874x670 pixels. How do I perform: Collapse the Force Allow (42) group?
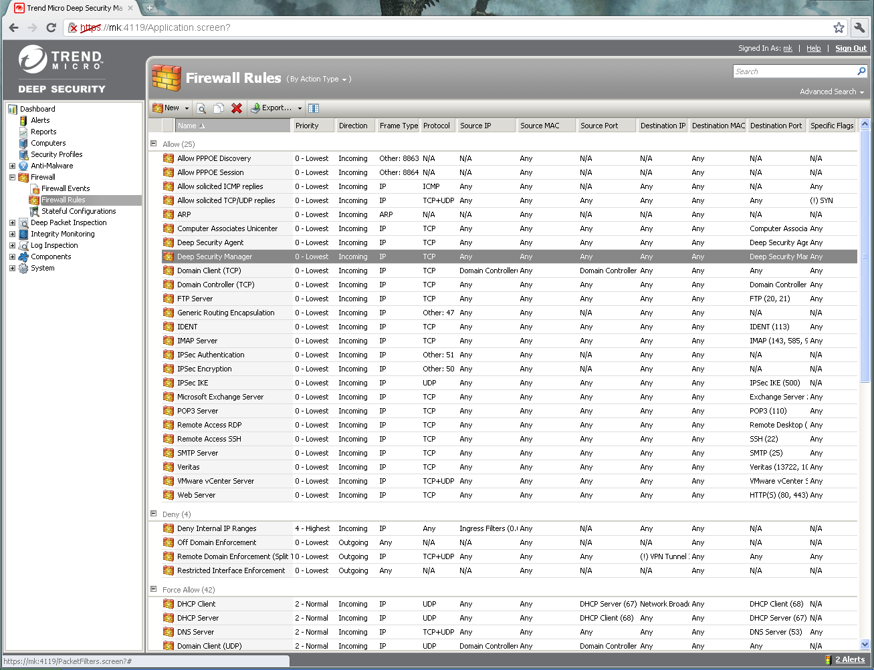[153, 589]
